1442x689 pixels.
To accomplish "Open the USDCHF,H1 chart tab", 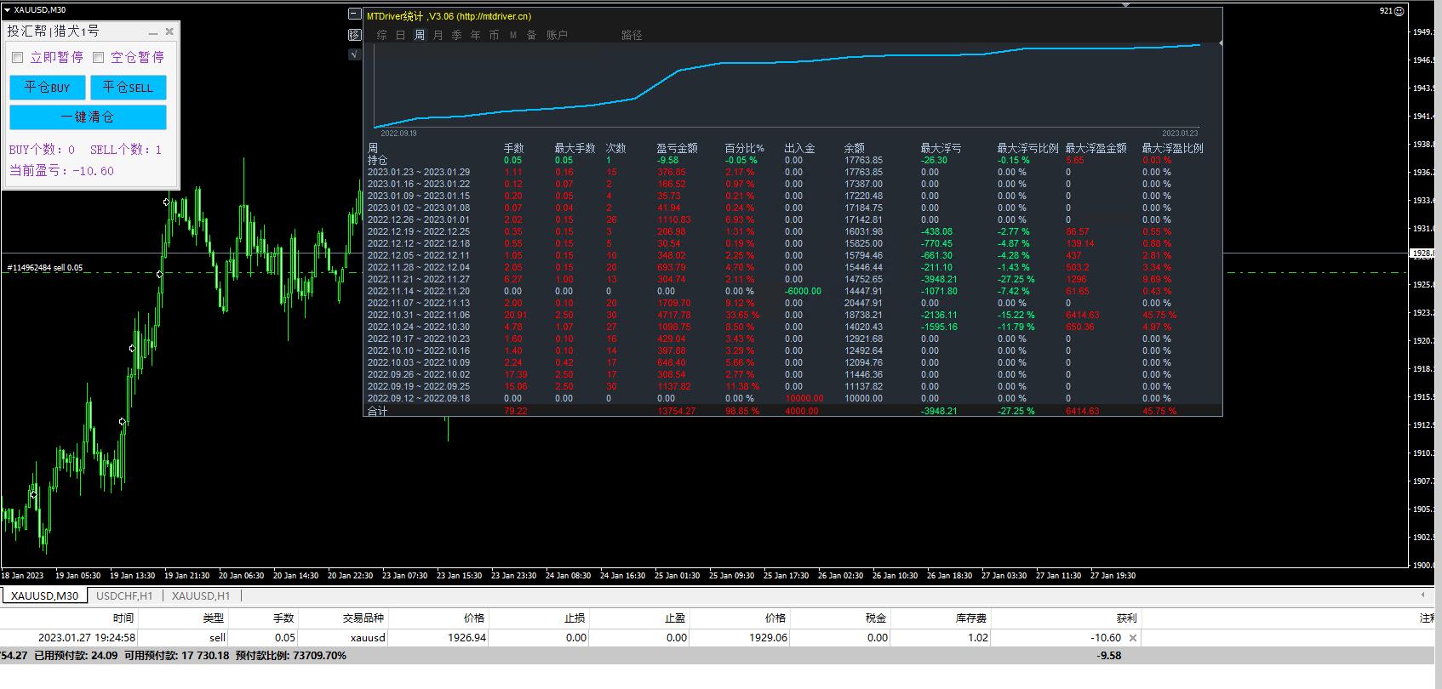I will pos(124,596).
